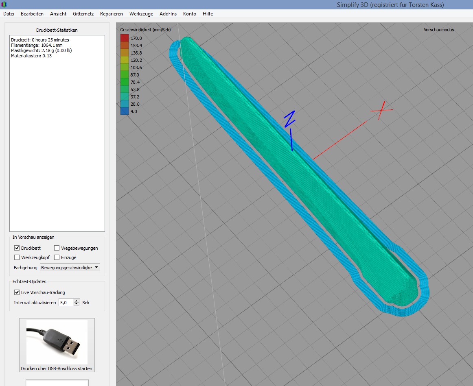Open the Reparieren menu

tap(112, 14)
